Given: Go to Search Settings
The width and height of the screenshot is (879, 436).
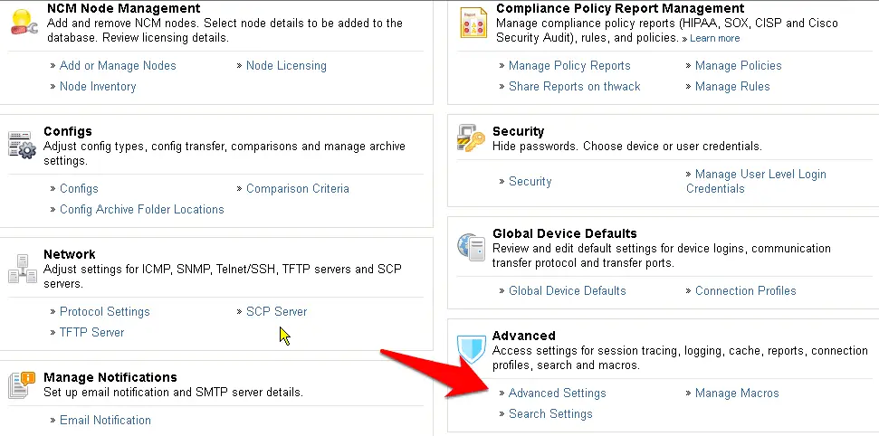Looking at the screenshot, I should (x=550, y=414).
